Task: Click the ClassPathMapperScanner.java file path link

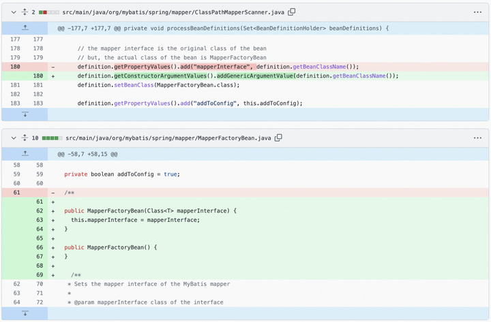Action: pos(174,12)
